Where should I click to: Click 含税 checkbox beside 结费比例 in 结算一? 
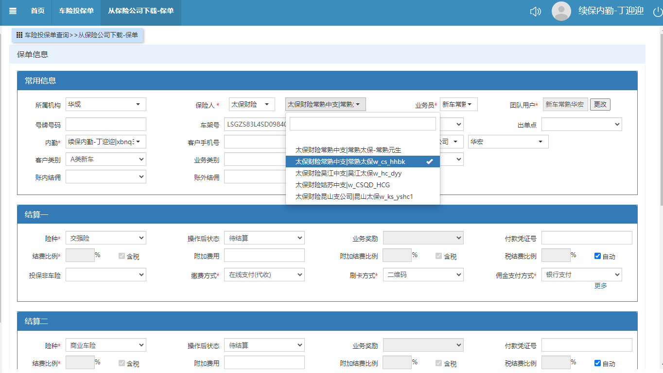(122, 256)
